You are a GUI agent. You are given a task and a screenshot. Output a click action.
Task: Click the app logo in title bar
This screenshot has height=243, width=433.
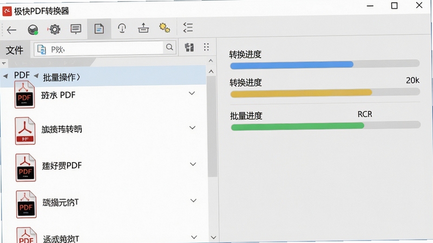tap(7, 11)
